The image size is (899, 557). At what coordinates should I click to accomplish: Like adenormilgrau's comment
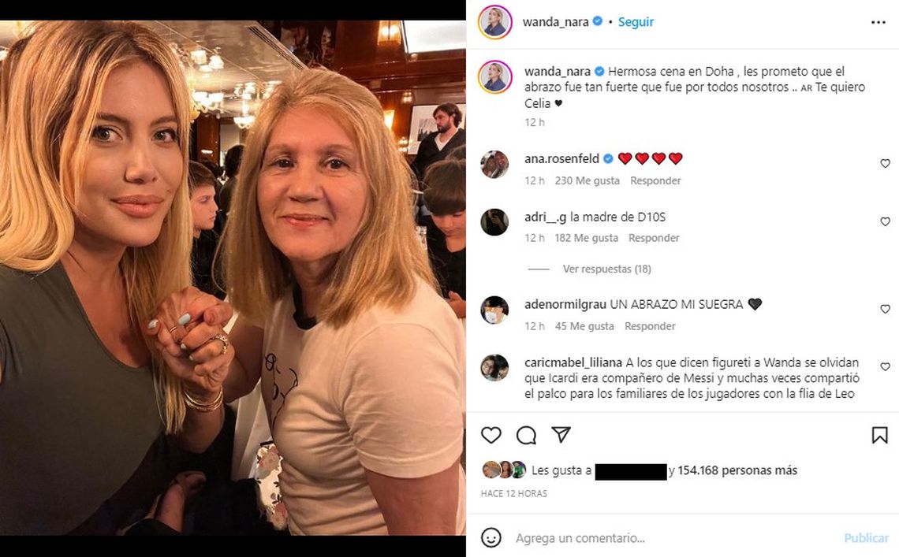tap(885, 310)
